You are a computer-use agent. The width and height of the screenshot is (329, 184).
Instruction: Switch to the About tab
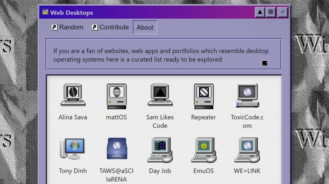(145, 27)
